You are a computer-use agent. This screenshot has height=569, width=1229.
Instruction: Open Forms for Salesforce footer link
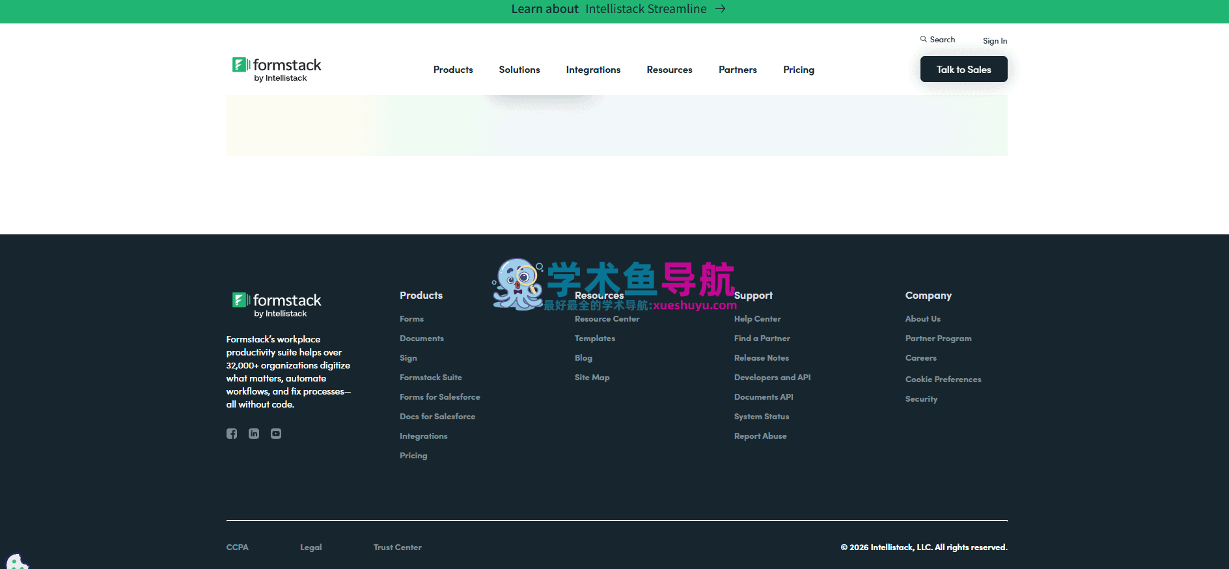point(440,397)
